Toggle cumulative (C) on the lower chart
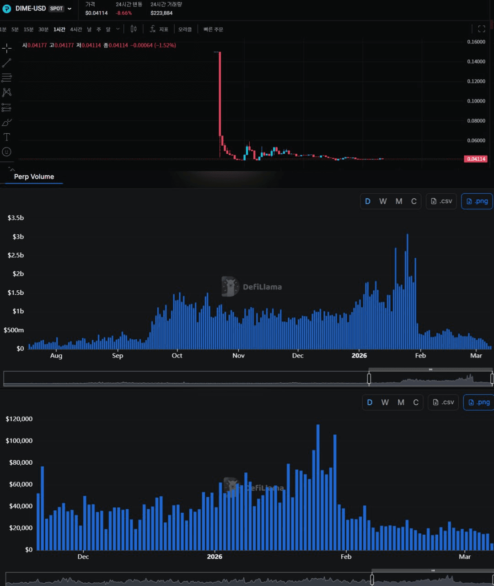 [415, 402]
